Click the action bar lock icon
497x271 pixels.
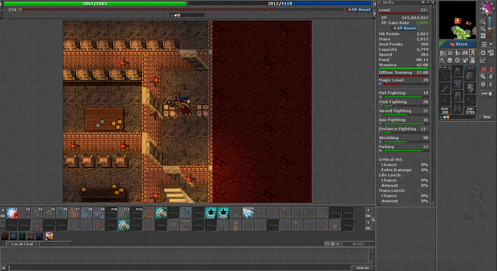(x=373, y=219)
